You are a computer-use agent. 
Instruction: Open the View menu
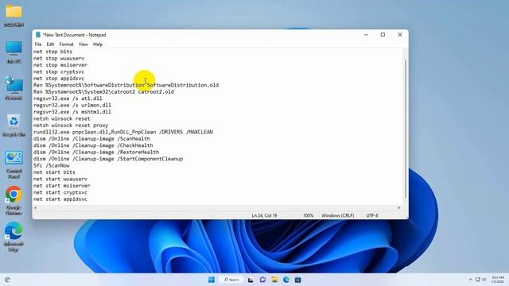[83, 44]
